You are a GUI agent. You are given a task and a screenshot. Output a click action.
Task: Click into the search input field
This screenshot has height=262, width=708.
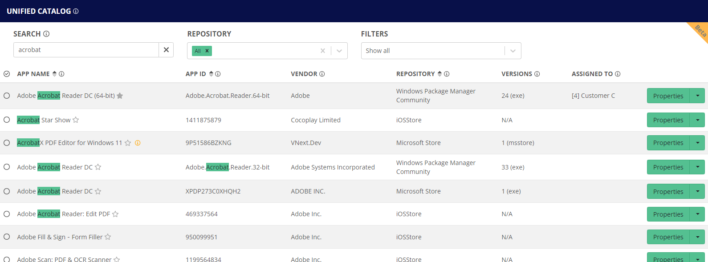(x=87, y=50)
